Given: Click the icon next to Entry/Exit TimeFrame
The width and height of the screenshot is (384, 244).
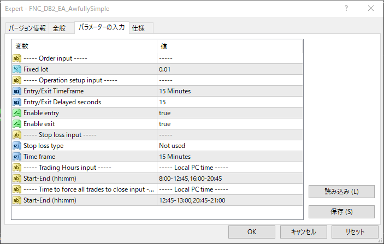Looking at the screenshot, I should click(16, 91).
